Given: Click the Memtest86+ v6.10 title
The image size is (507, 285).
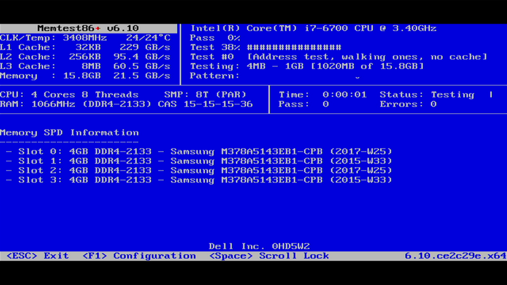Looking at the screenshot, I should pyautogui.click(x=88, y=28).
